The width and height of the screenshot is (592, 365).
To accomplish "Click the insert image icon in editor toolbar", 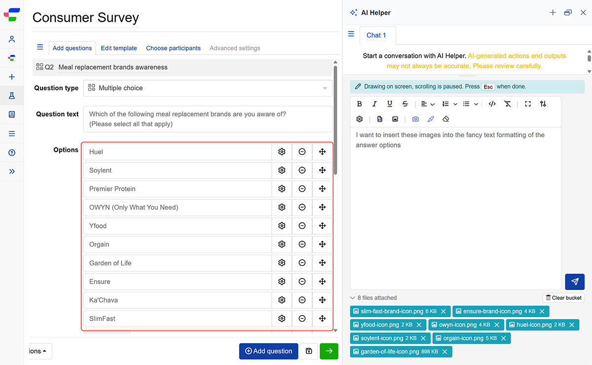I will (395, 119).
